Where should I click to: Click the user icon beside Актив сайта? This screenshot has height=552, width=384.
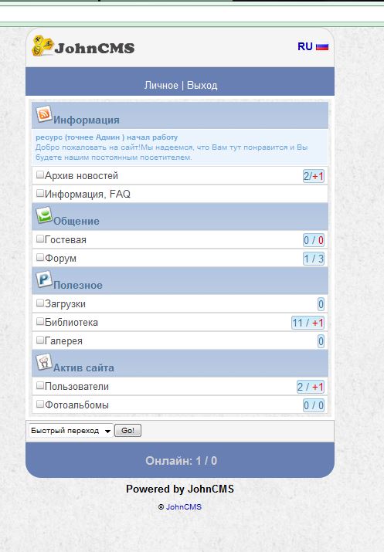(x=44, y=362)
